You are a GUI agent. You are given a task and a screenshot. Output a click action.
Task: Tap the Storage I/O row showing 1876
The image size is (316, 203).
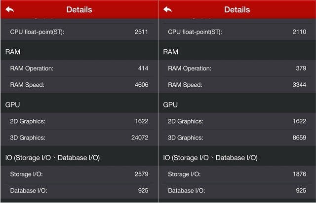tap(237, 174)
